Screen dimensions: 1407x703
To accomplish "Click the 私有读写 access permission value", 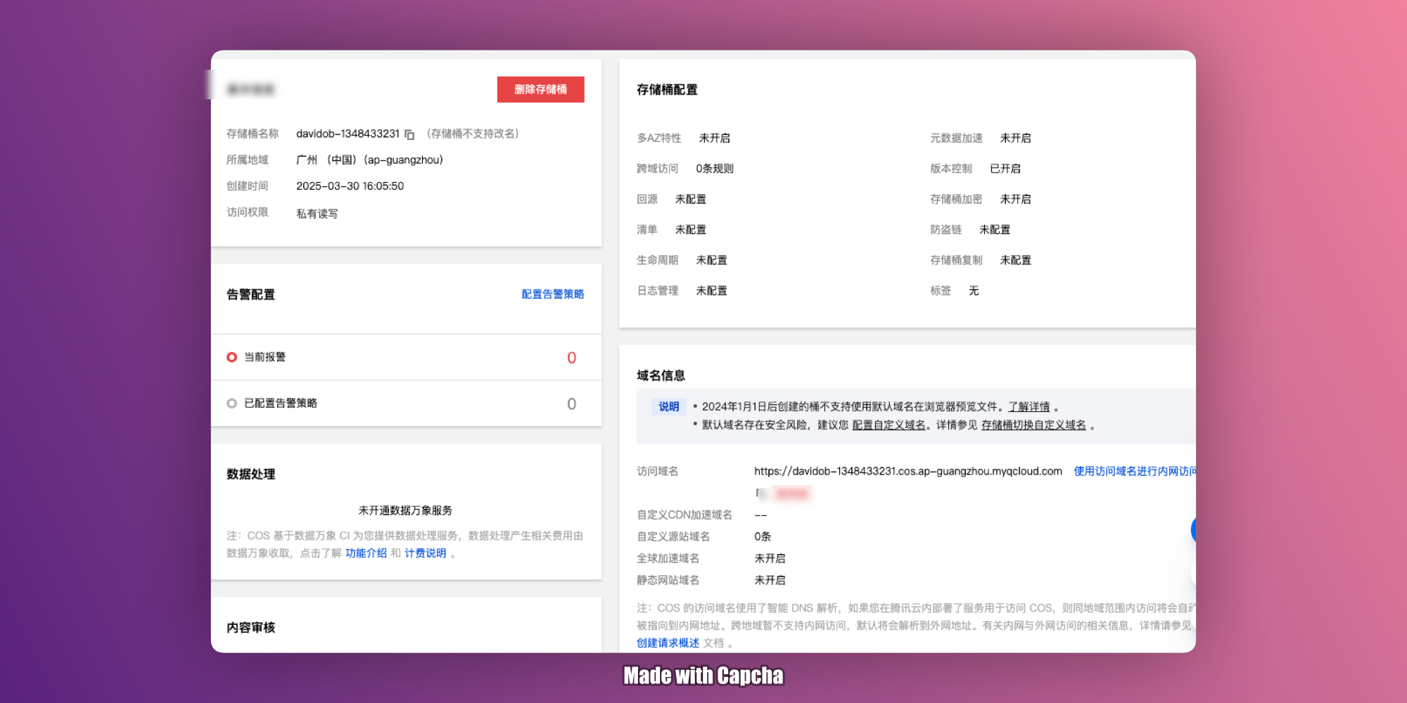I will (x=317, y=214).
